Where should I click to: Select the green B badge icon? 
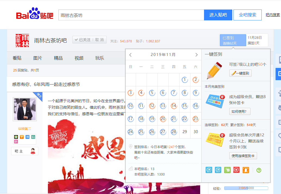pos(227,170)
